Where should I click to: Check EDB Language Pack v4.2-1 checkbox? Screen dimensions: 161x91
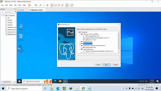click(x=84, y=36)
